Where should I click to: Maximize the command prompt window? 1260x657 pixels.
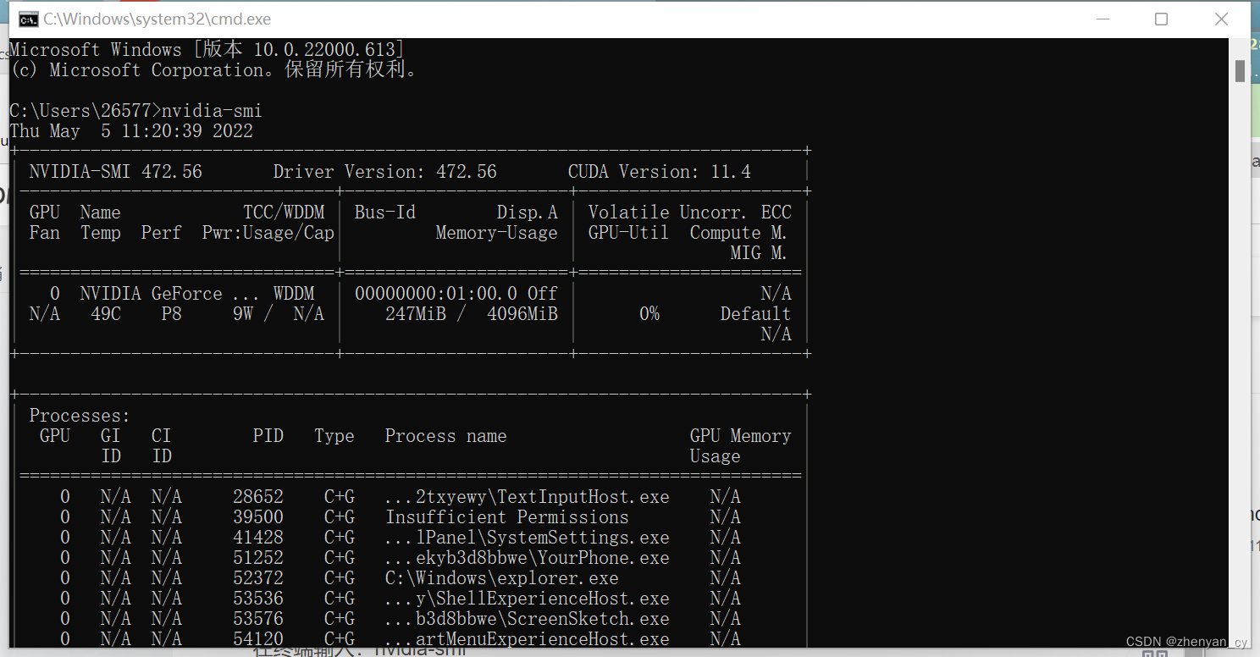pyautogui.click(x=1161, y=18)
